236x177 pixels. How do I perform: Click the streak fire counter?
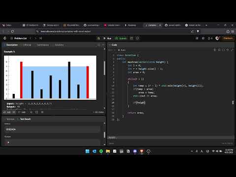click(210, 38)
